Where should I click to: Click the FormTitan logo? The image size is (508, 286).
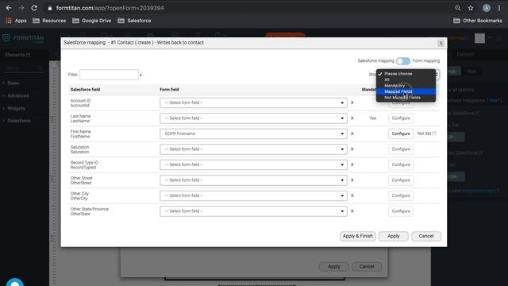(x=23, y=39)
